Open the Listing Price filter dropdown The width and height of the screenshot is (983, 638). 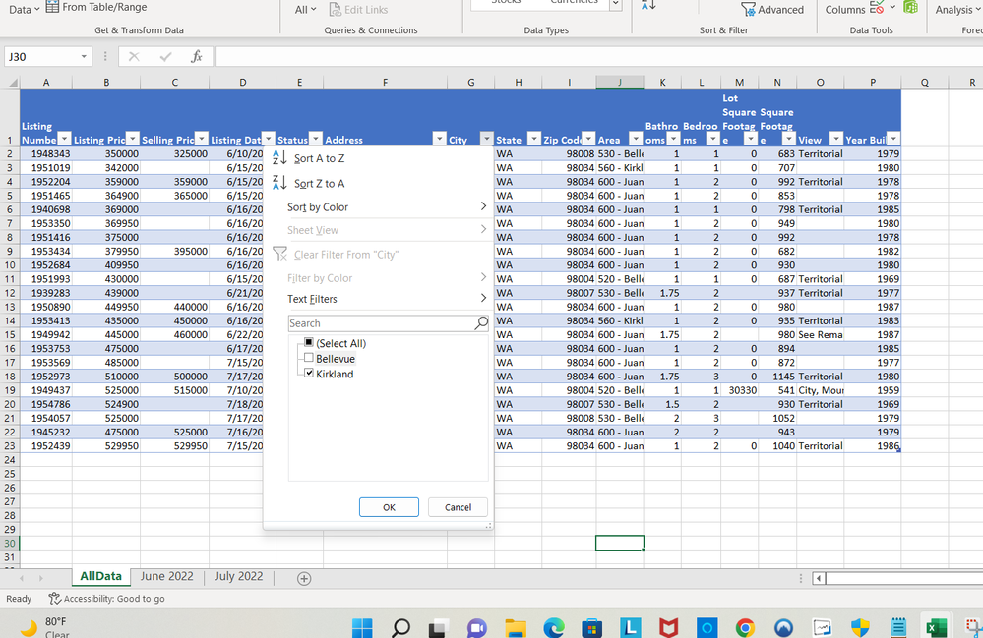[133, 139]
